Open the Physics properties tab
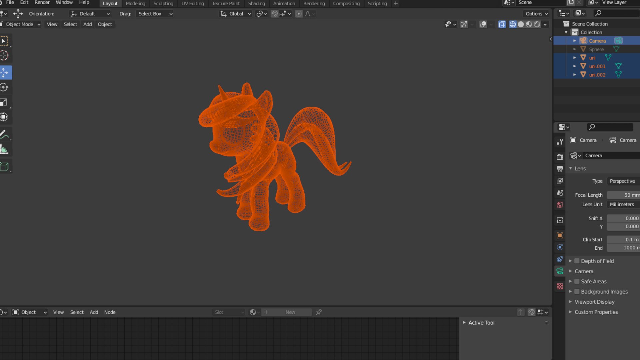This screenshot has height=360, width=640. point(560,247)
